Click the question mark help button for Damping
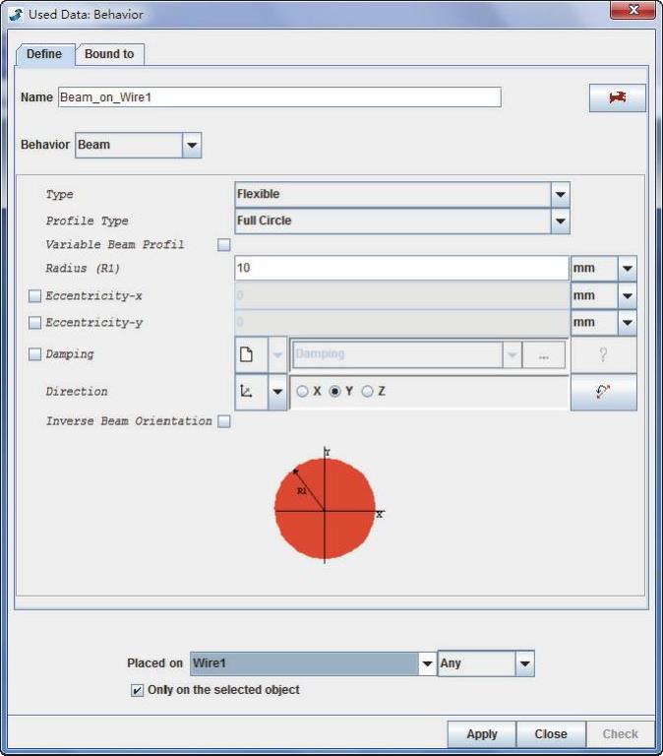 click(x=603, y=354)
